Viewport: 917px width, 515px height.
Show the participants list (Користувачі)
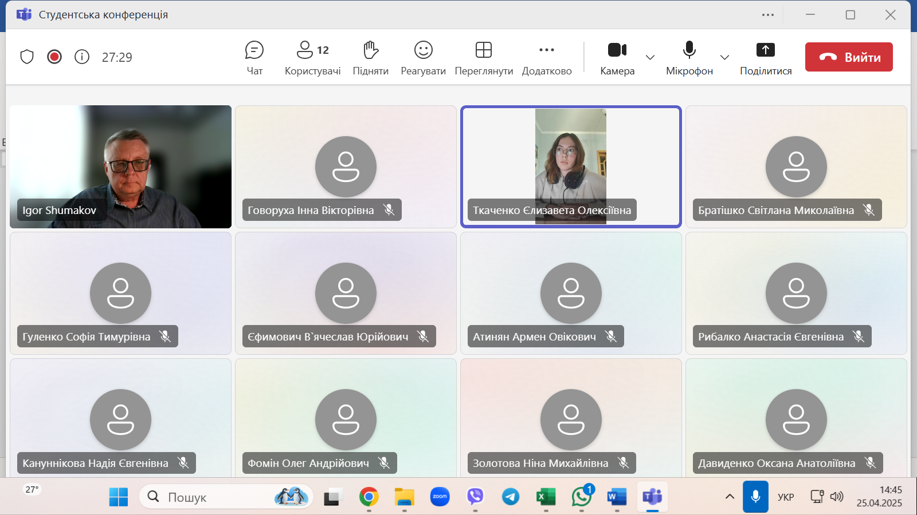pyautogui.click(x=313, y=58)
